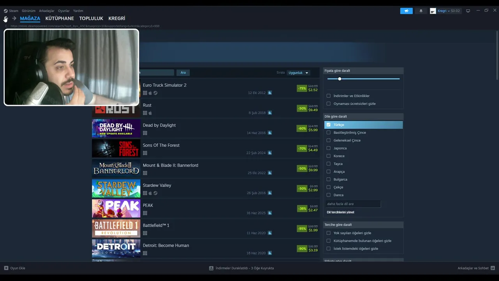Click the store page URL text
Image resolution: width=499 pixels, height=281 pixels.
(x=85, y=26)
